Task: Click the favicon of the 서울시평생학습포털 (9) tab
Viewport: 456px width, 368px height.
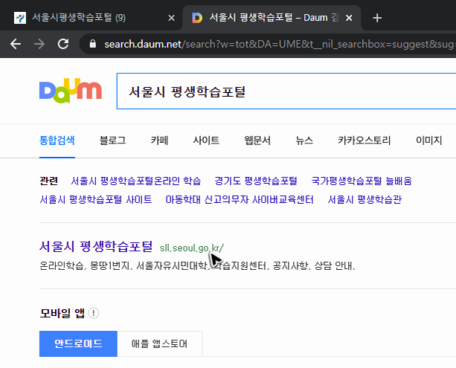Action: [20, 18]
